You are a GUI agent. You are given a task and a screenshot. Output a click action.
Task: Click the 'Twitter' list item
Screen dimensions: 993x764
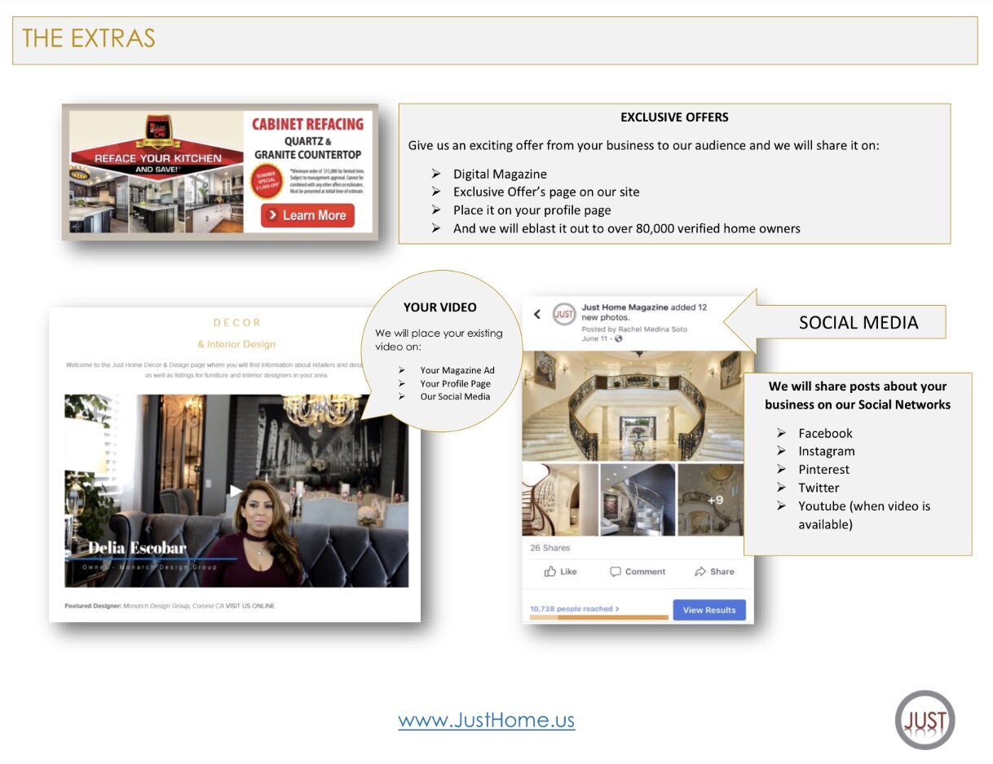pos(819,488)
